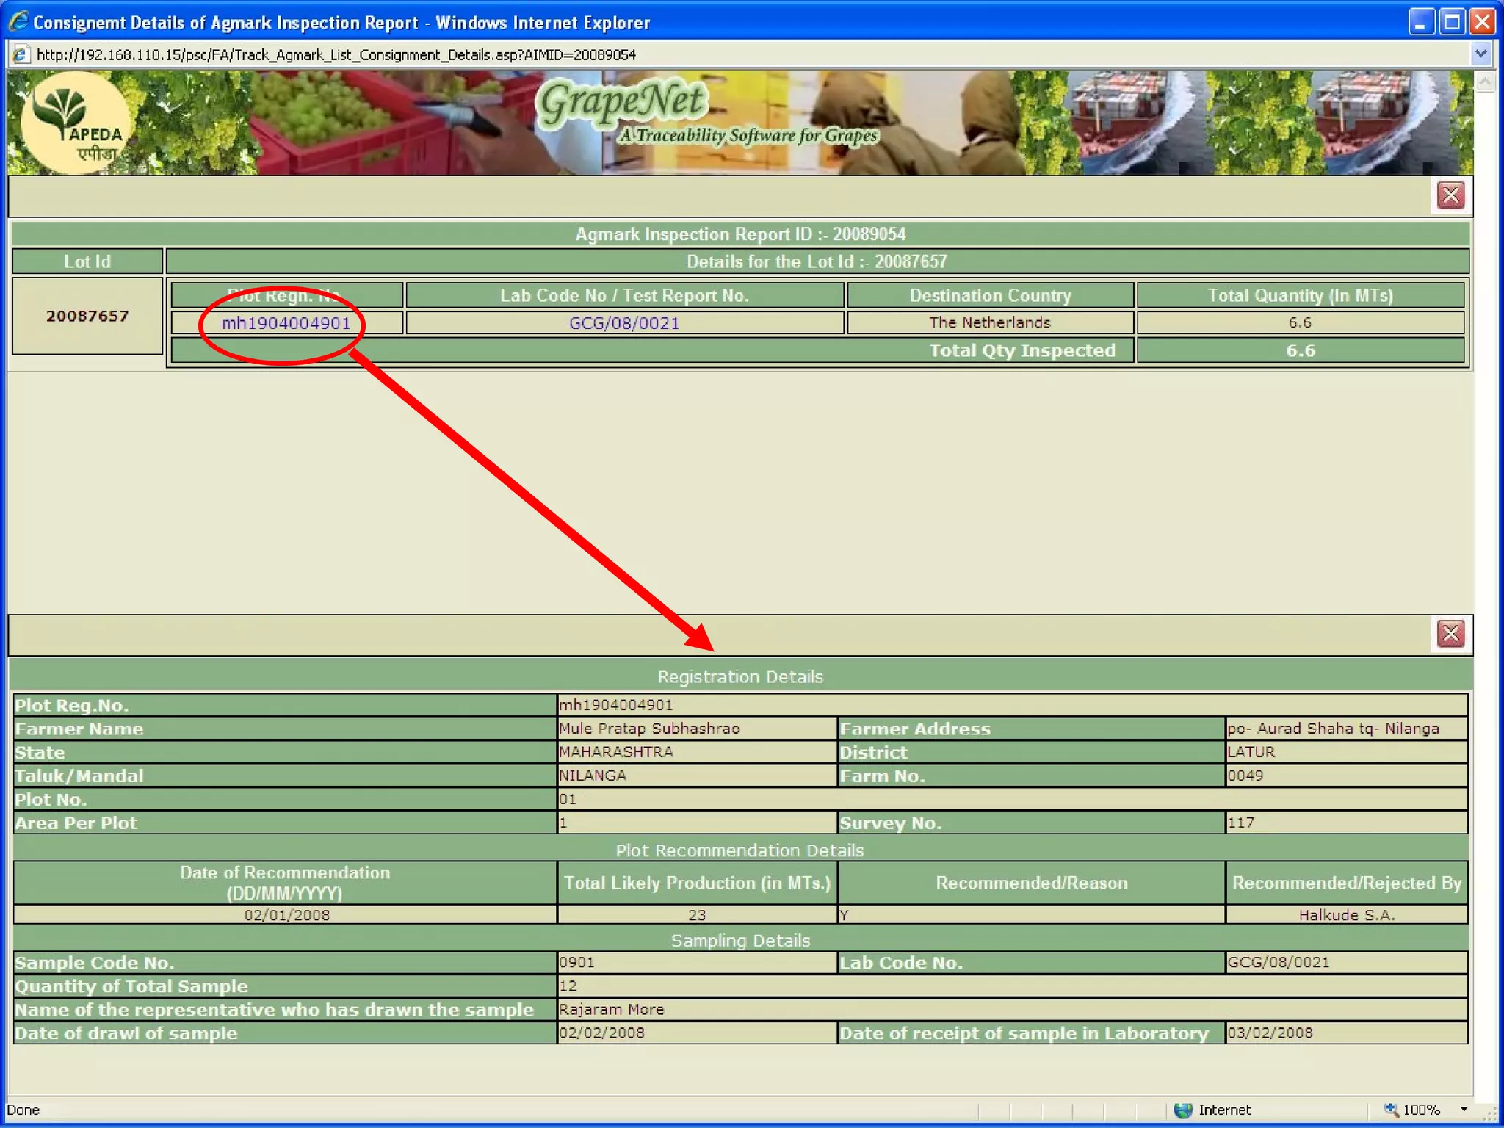Click Lot Id cell 20087657

click(x=87, y=316)
